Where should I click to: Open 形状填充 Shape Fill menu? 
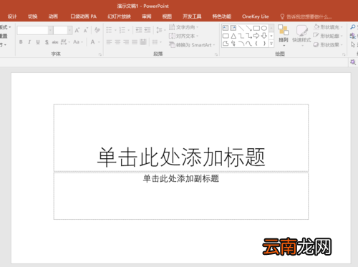point(329,27)
